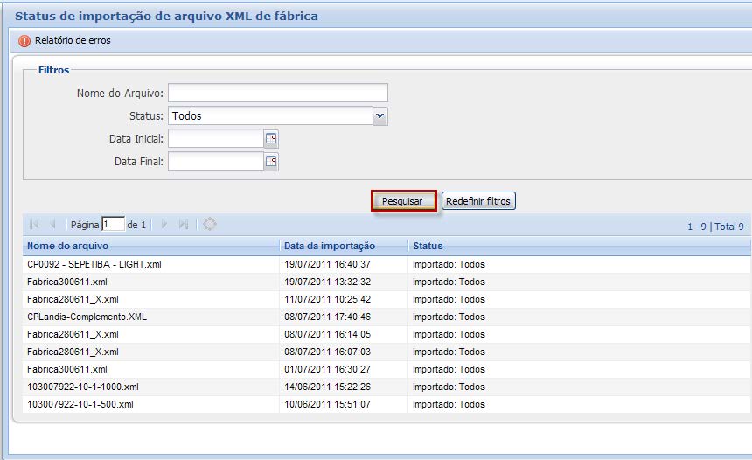Click the Relatório de erros warning icon
This screenshot has height=460, width=752.
[x=24, y=41]
